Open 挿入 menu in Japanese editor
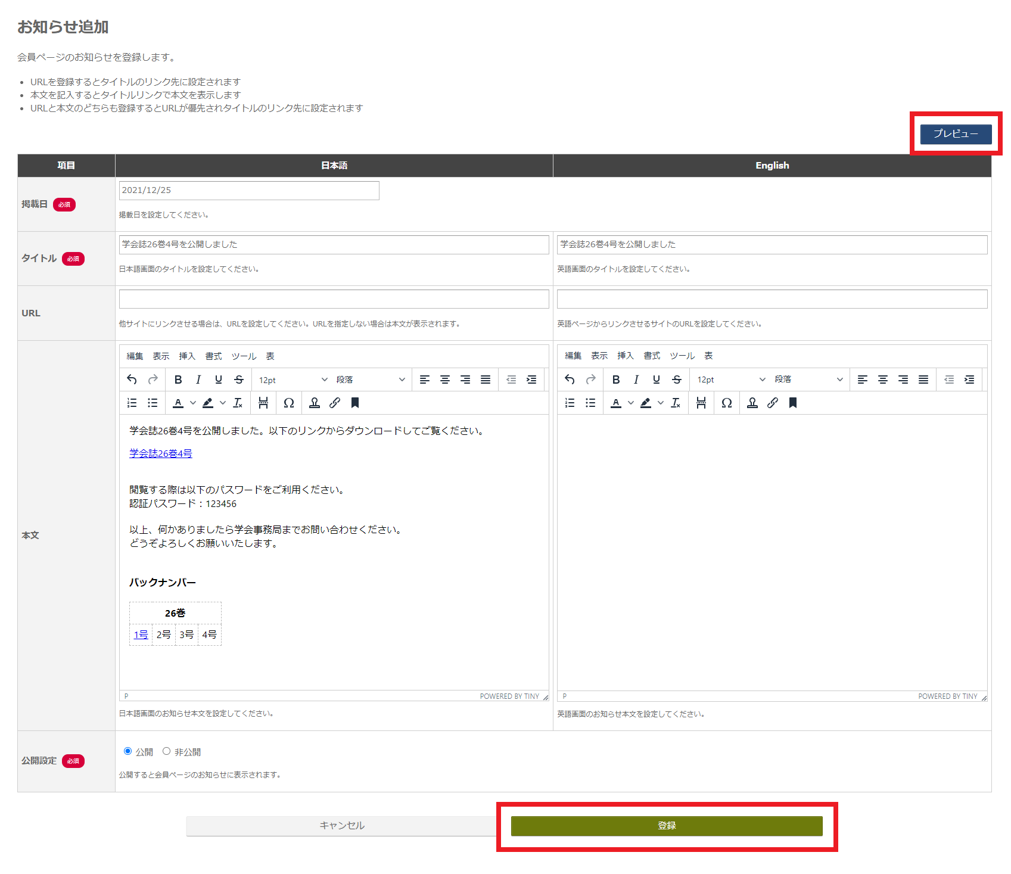This screenshot has width=1011, height=874. coord(187,356)
